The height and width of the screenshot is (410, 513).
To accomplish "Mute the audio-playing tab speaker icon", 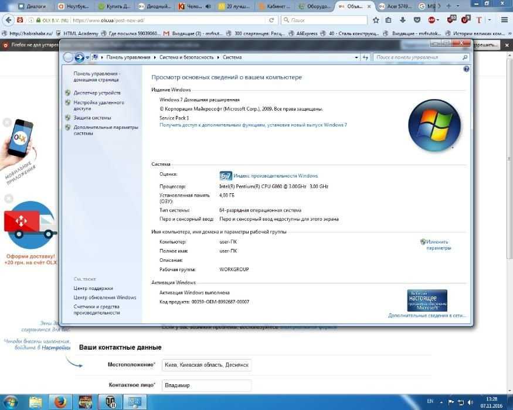I will [208, 6].
